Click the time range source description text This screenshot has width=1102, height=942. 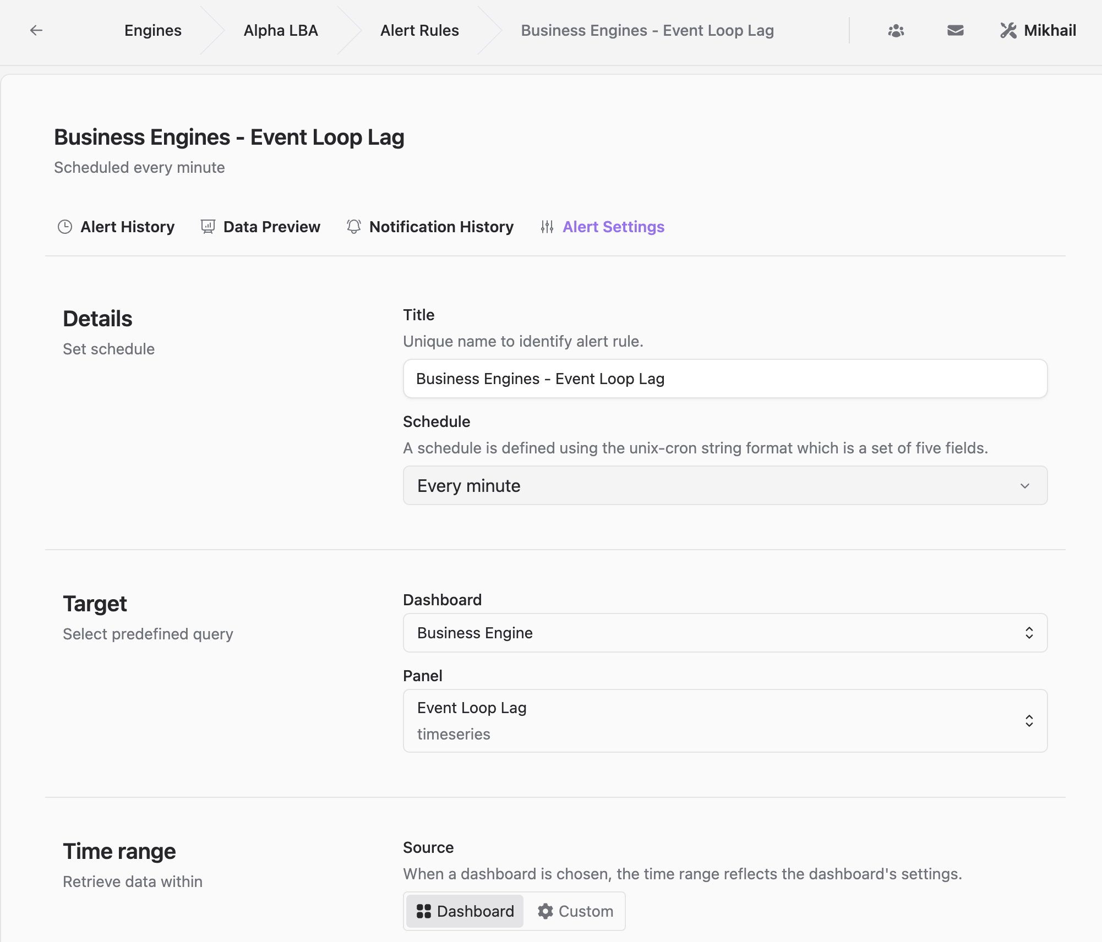pos(683,874)
